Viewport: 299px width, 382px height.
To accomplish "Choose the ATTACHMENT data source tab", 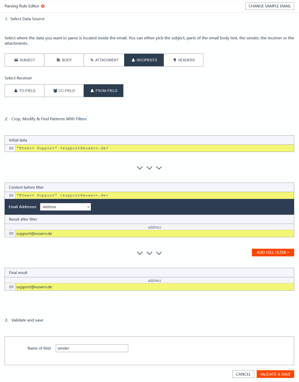I will [104, 60].
